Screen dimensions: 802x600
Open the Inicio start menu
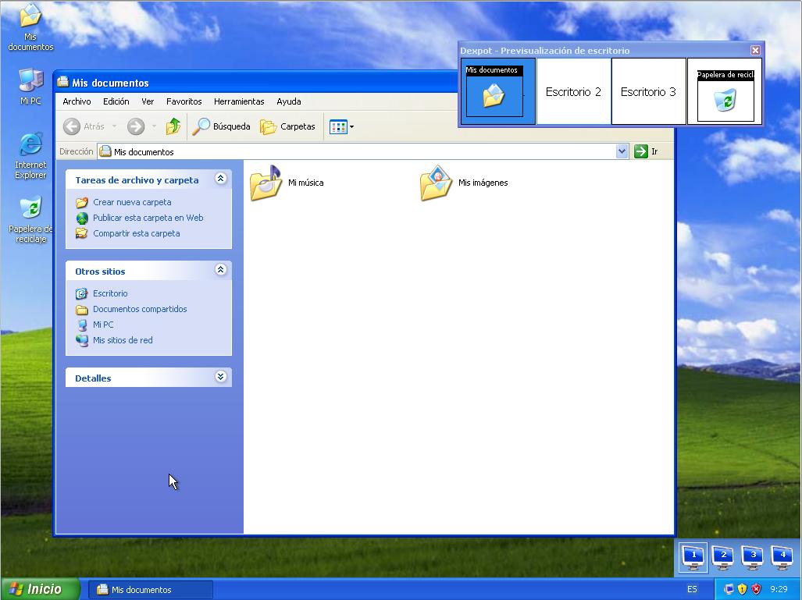click(x=40, y=589)
